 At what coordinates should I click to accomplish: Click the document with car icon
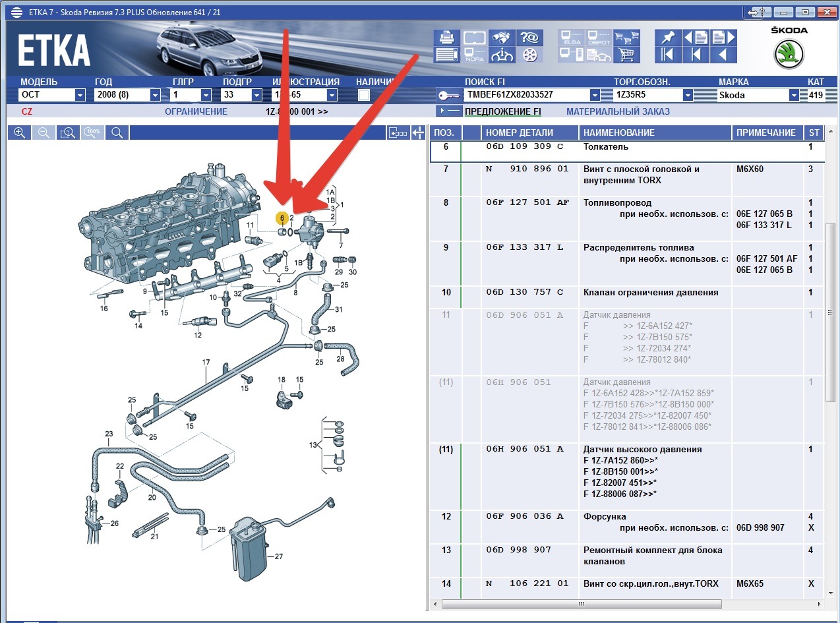(599, 55)
